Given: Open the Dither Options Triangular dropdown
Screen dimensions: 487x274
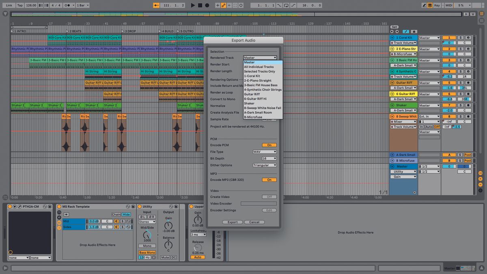Looking at the screenshot, I should pos(265,165).
